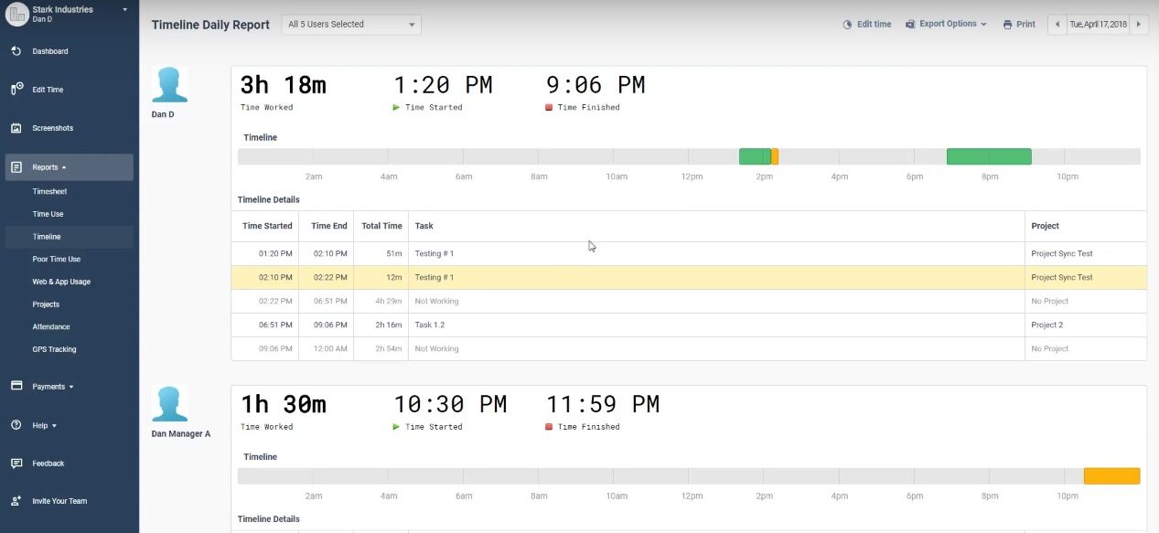The image size is (1159, 533).
Task: Open Screenshots using its calendar-style sidebar icon
Action: tap(16, 127)
